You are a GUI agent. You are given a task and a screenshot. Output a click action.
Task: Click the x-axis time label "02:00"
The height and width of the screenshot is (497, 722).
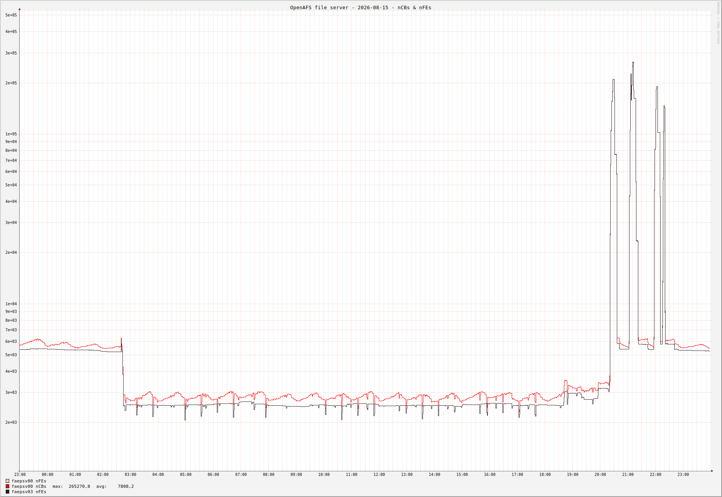[103, 474]
